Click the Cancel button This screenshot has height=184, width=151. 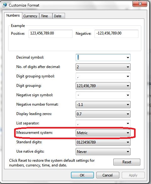[x=108, y=175]
